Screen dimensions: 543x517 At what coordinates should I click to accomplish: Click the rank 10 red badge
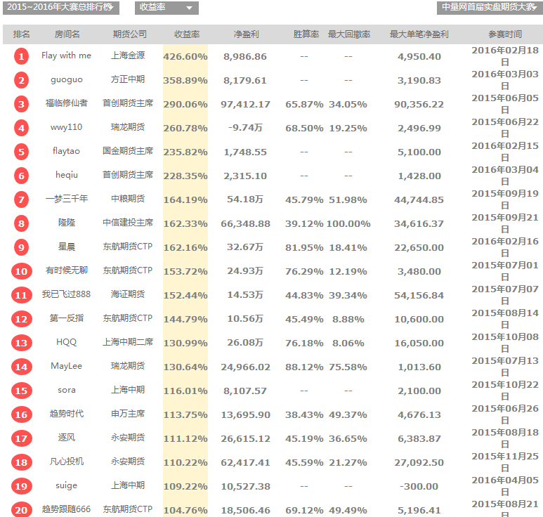[21, 271]
